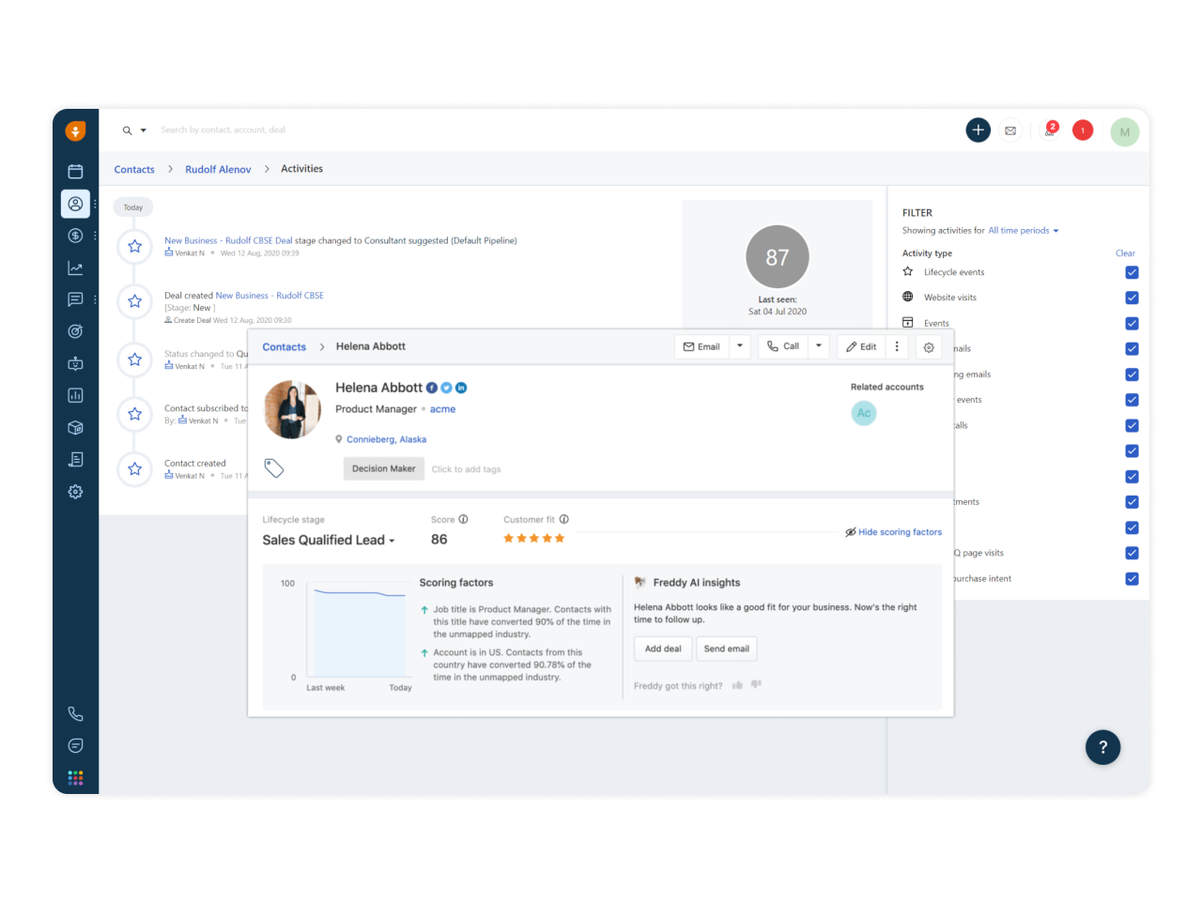Select the Phone icon near the sidebar bottom

75,713
